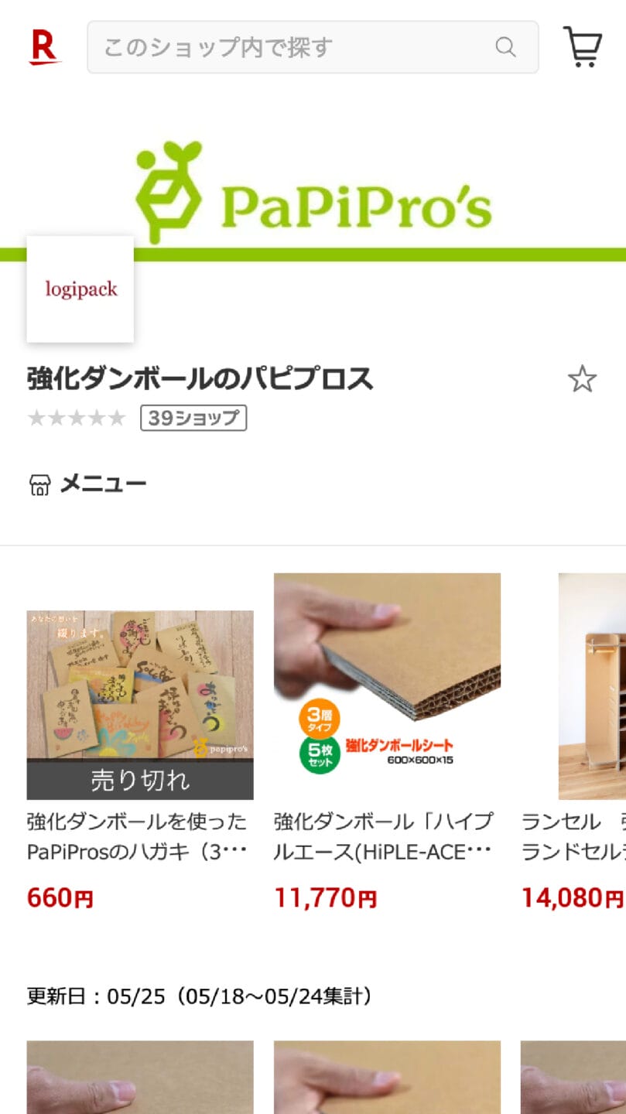Screen dimensions: 626x1114
Task: Open the logipack shop logo
Action: pyautogui.click(x=80, y=289)
